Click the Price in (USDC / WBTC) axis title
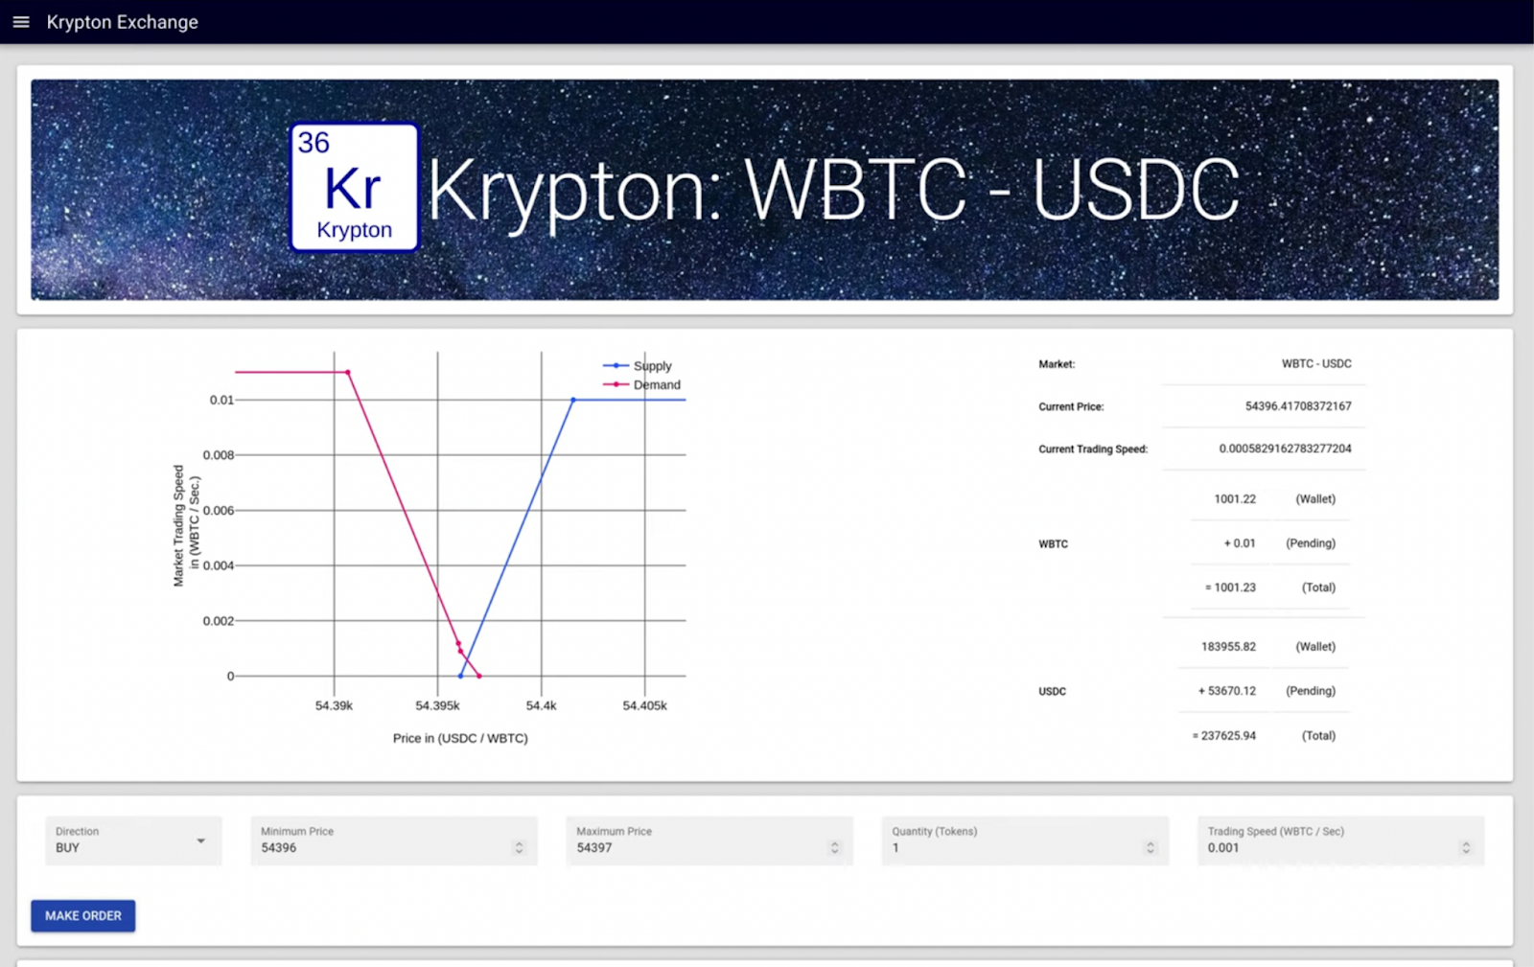Screen dimensions: 1534x967 pos(460,738)
